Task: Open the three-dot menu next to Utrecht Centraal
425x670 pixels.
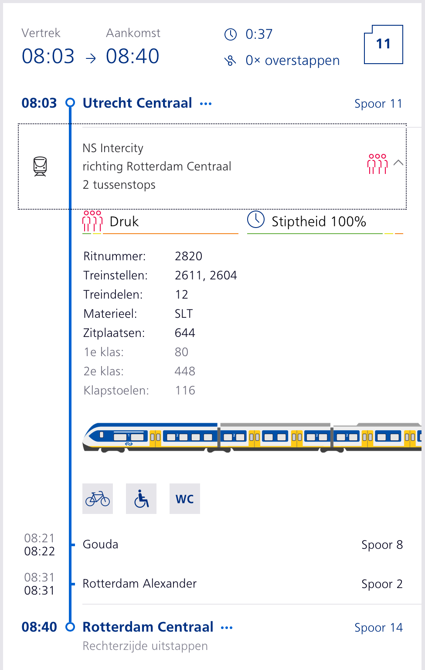Action: coord(206,104)
